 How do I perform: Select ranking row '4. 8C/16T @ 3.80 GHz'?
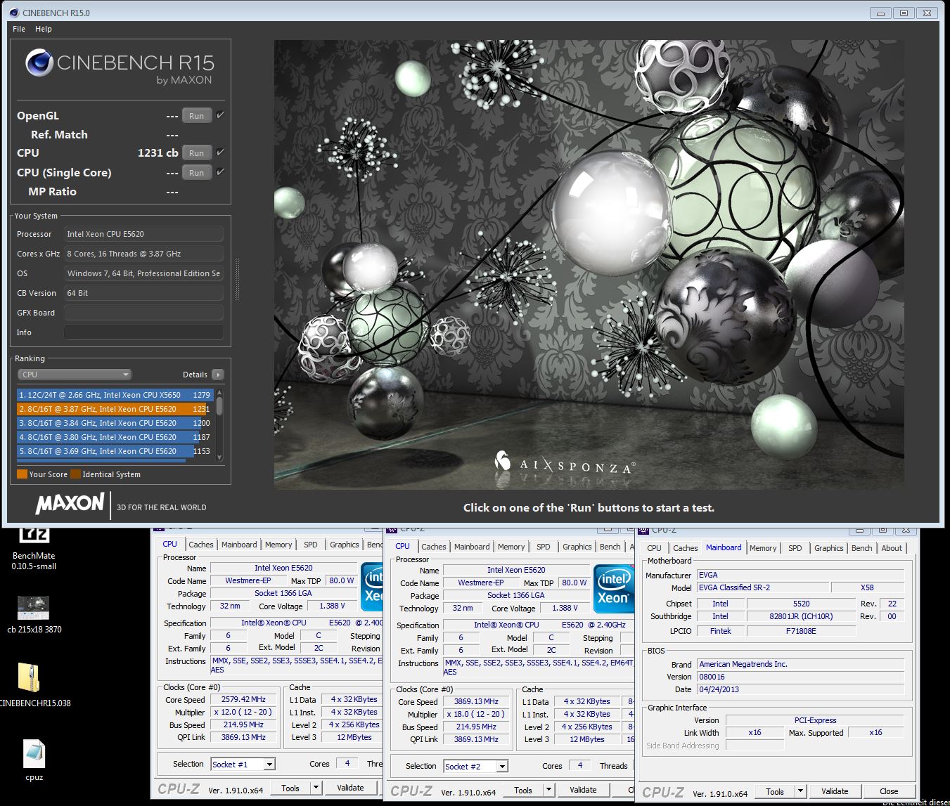point(115,437)
